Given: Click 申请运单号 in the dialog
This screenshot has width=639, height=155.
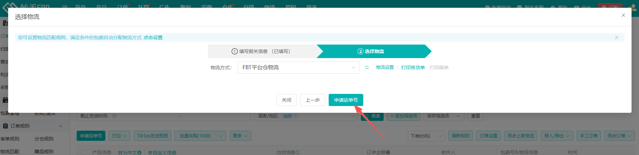Looking at the screenshot, I should pos(346,100).
